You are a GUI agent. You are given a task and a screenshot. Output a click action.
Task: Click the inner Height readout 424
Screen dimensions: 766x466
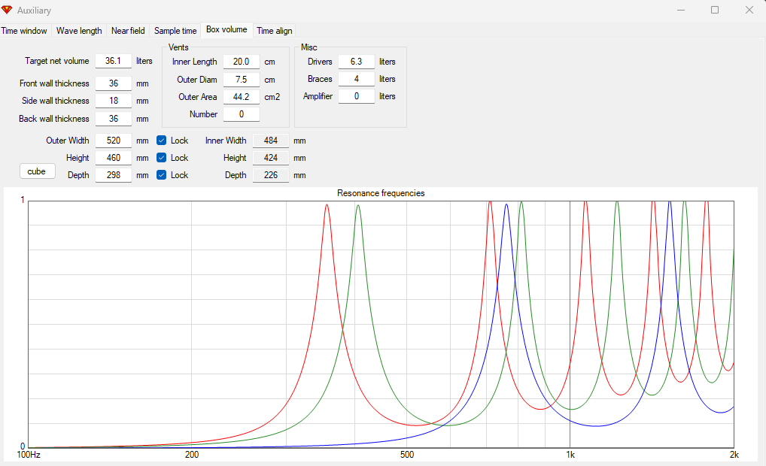271,158
